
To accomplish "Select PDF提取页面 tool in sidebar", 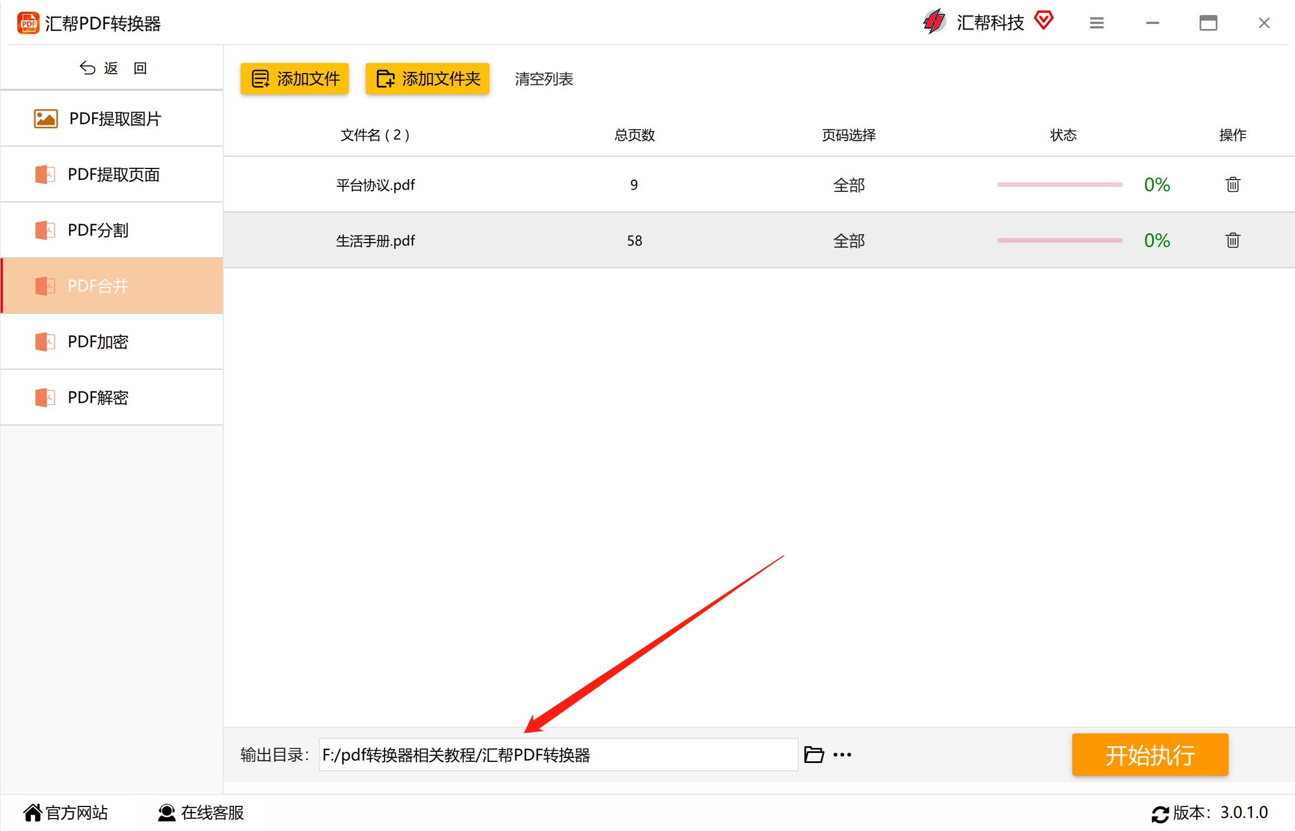I will coord(112,173).
